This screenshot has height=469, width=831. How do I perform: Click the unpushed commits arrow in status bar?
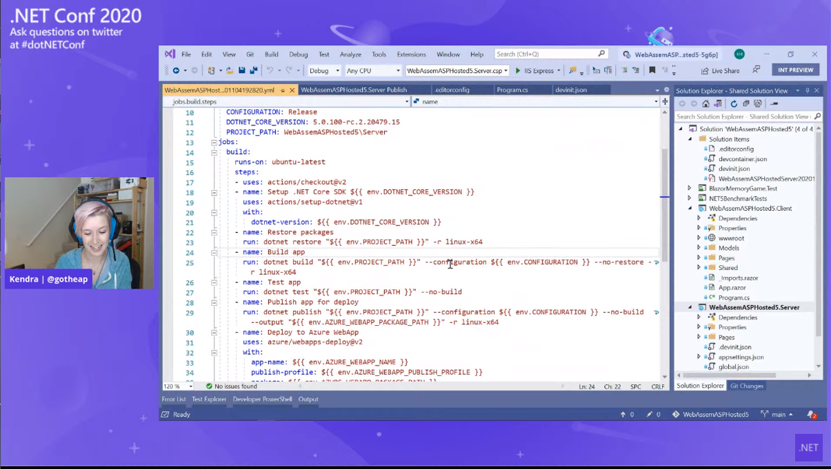[x=627, y=414]
